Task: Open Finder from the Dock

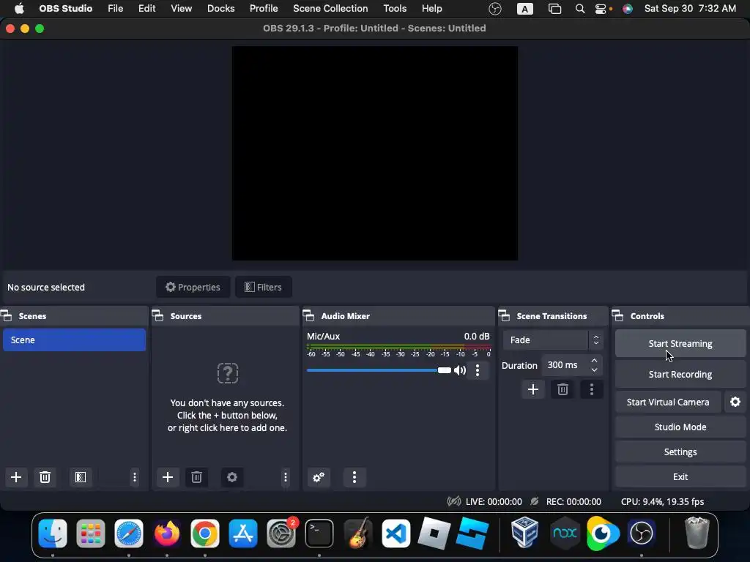Action: [53, 533]
